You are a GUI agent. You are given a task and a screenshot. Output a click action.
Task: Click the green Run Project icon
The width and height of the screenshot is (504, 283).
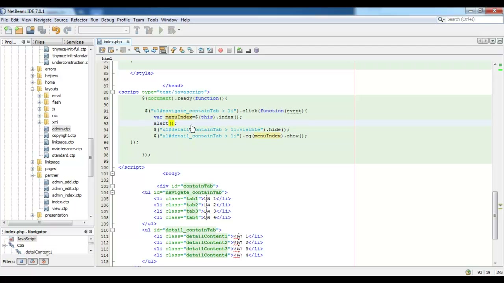[x=161, y=30]
